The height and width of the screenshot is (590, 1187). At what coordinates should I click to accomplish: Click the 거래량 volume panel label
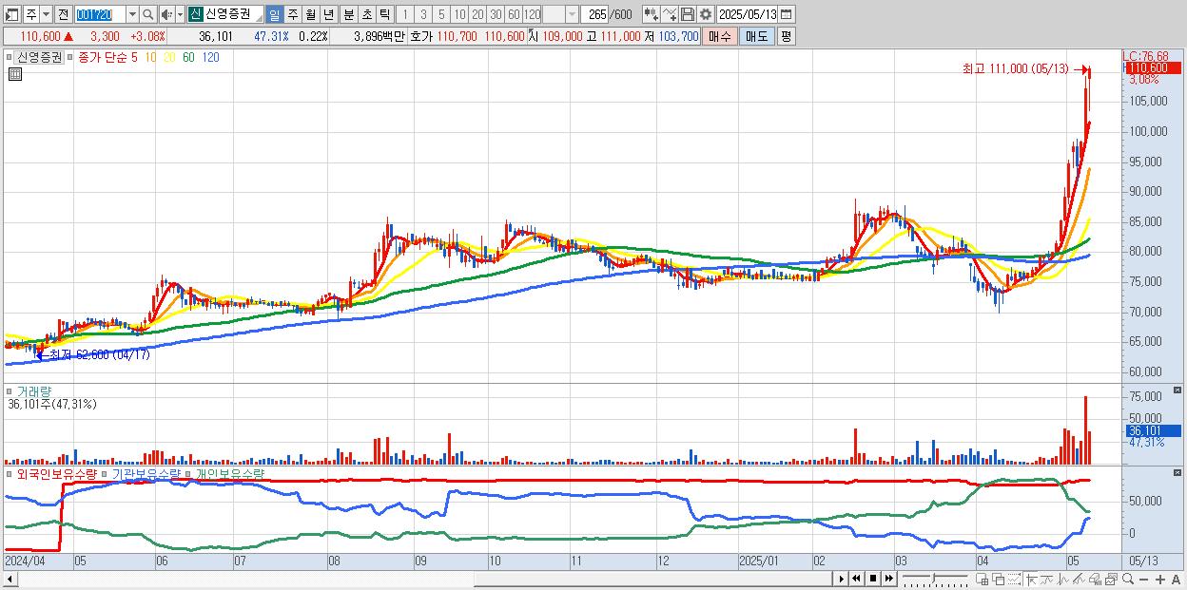point(34,390)
